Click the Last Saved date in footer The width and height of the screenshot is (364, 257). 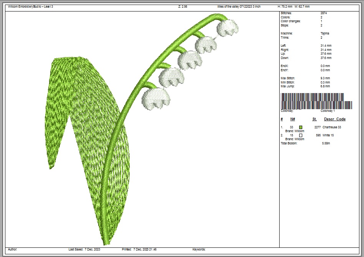pos(84,249)
